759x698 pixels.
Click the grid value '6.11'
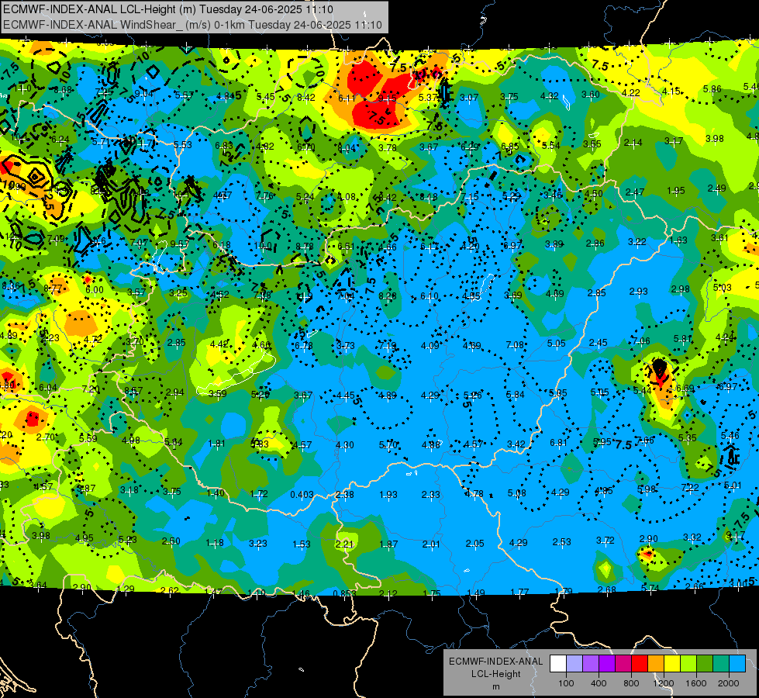[x=347, y=98]
